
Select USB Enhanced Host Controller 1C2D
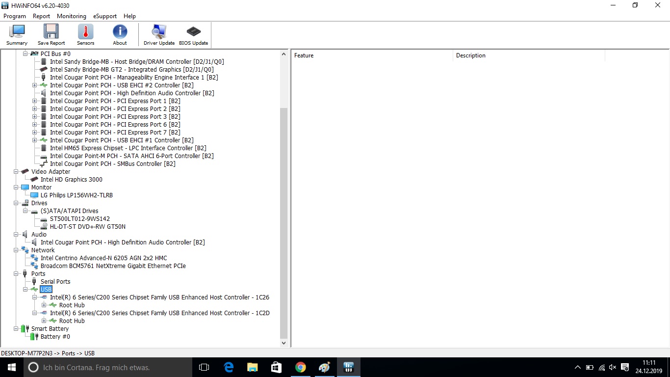(160, 313)
